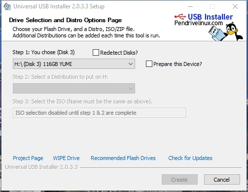Open the Project Page link
248x192 pixels.
pyautogui.click(x=28, y=158)
